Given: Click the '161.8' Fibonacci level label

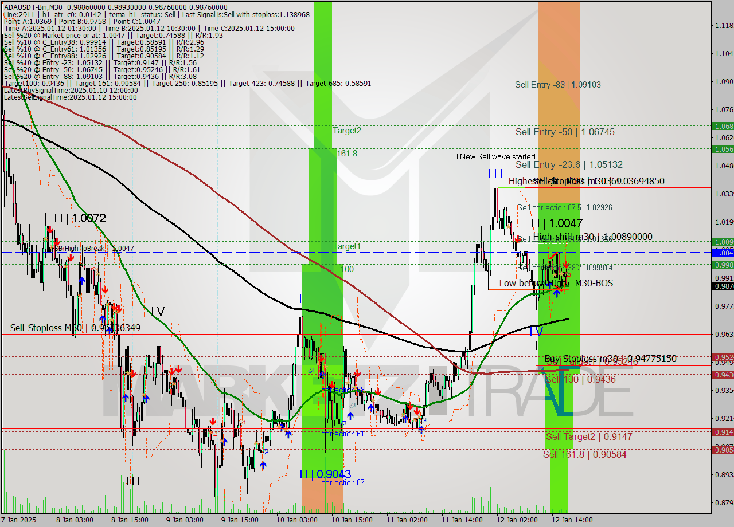Looking at the screenshot, I should pyautogui.click(x=347, y=154).
